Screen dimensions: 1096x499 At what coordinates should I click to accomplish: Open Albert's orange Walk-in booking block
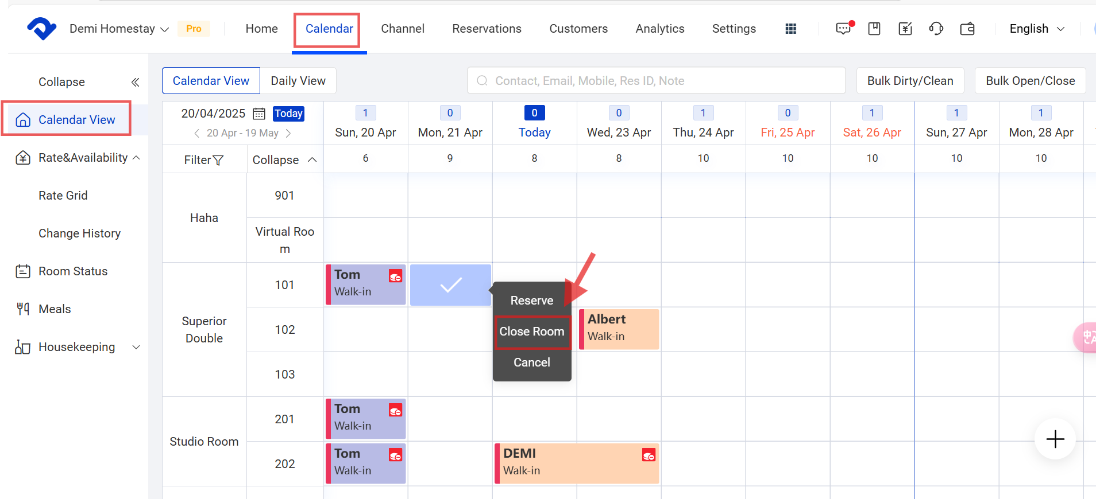click(x=619, y=329)
